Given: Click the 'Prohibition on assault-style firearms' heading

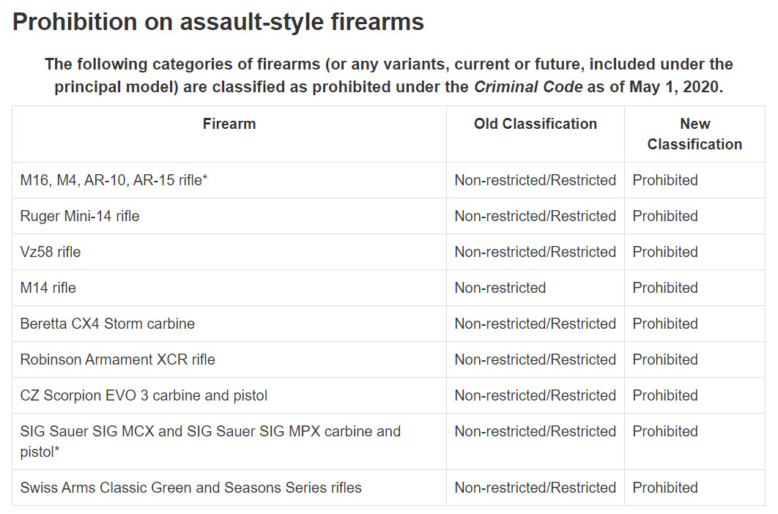Looking at the screenshot, I should [218, 22].
